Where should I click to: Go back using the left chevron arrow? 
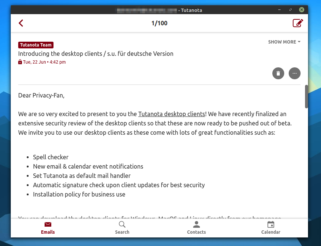pyautogui.click(x=21, y=23)
